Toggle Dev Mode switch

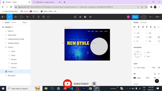[x=143, y=17]
